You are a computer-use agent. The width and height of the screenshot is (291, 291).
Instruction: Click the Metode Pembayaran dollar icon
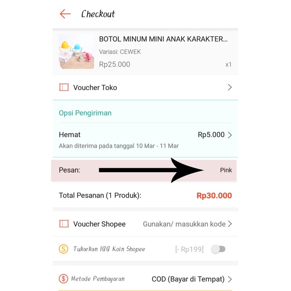(64, 279)
